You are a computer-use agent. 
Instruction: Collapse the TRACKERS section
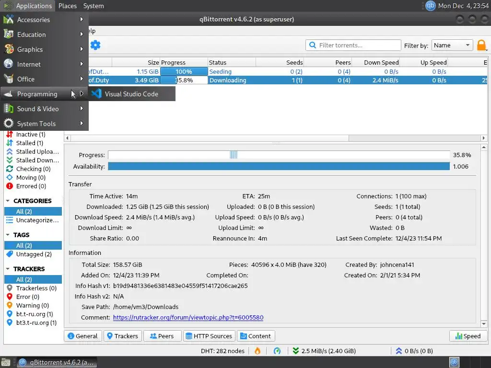[x=8, y=269]
